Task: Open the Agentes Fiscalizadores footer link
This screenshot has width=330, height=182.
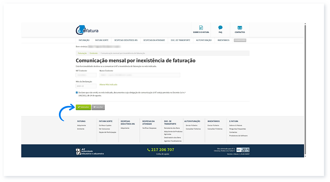Action: point(173,141)
